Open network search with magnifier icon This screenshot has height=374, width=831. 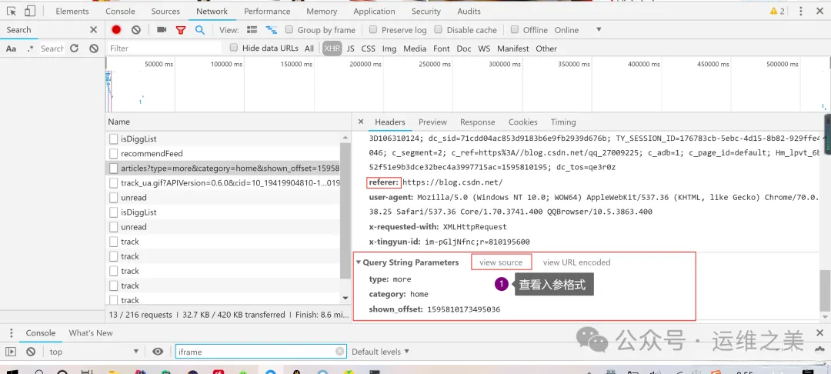199,30
